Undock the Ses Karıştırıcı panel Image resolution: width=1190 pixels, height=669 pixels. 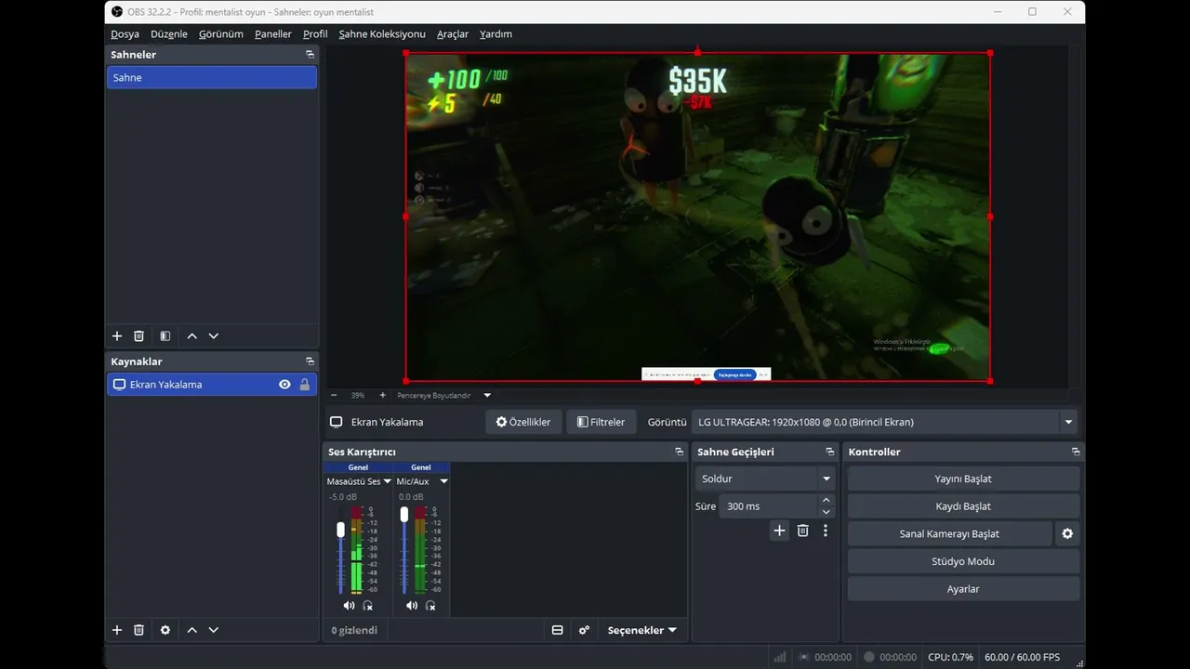(x=679, y=452)
